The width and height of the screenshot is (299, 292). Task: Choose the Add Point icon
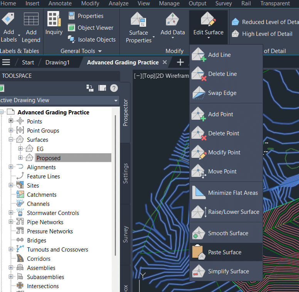click(199, 114)
